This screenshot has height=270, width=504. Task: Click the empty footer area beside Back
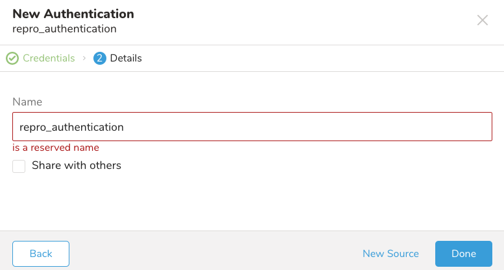208,254
